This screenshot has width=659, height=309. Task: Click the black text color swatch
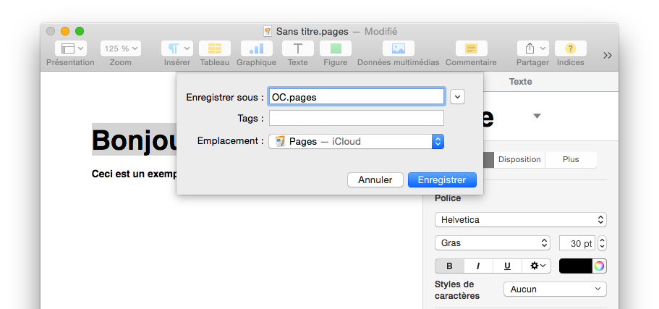coord(575,266)
